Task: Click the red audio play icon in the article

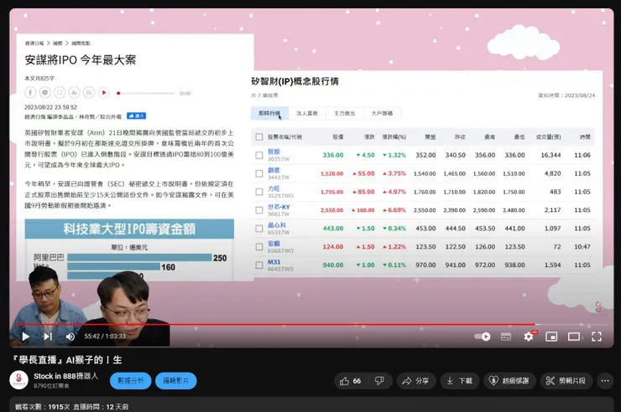Action: (x=104, y=92)
